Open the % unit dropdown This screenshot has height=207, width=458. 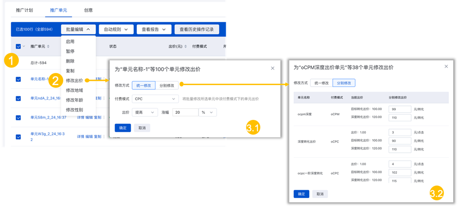(x=208, y=112)
